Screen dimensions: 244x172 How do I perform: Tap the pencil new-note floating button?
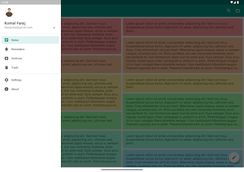(234, 158)
